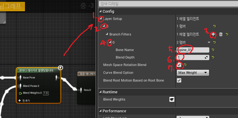This screenshot has width=238, height=118.
Task: Add a new Branch Filters array element
Action: pyautogui.click(x=213, y=34)
